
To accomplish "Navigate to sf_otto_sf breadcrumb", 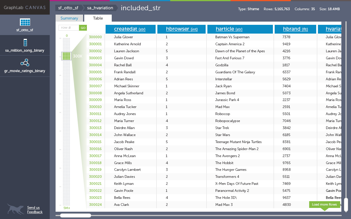I will coord(68,8).
